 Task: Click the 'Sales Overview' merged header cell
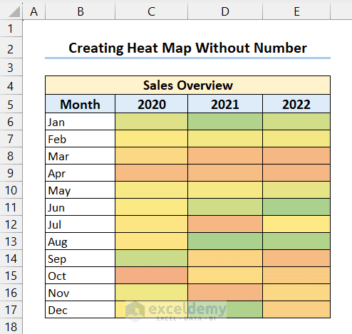point(187,85)
